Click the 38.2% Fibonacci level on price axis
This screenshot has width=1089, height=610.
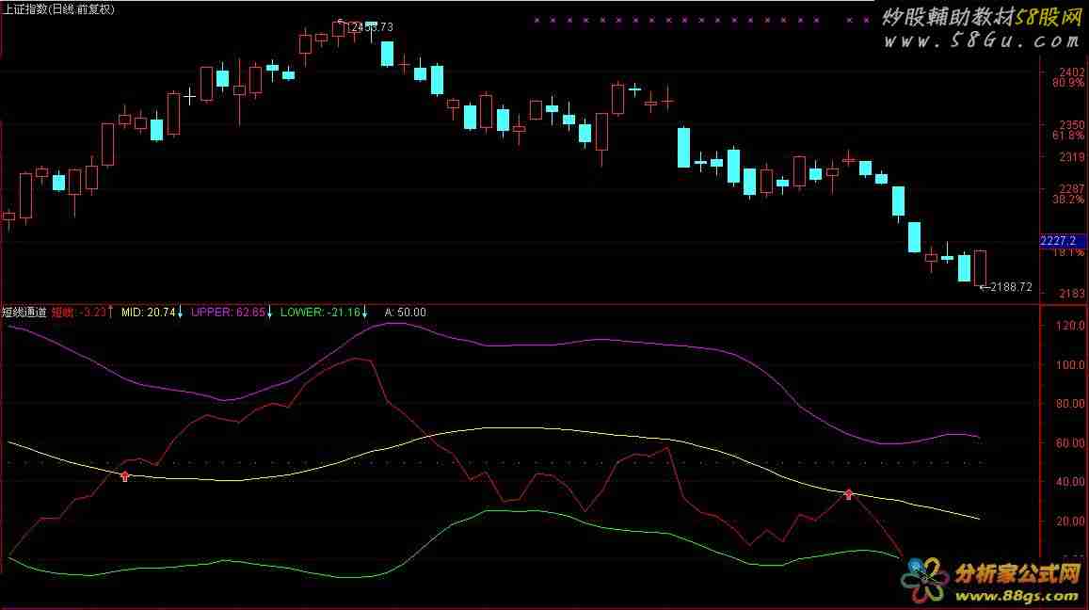tap(1067, 200)
